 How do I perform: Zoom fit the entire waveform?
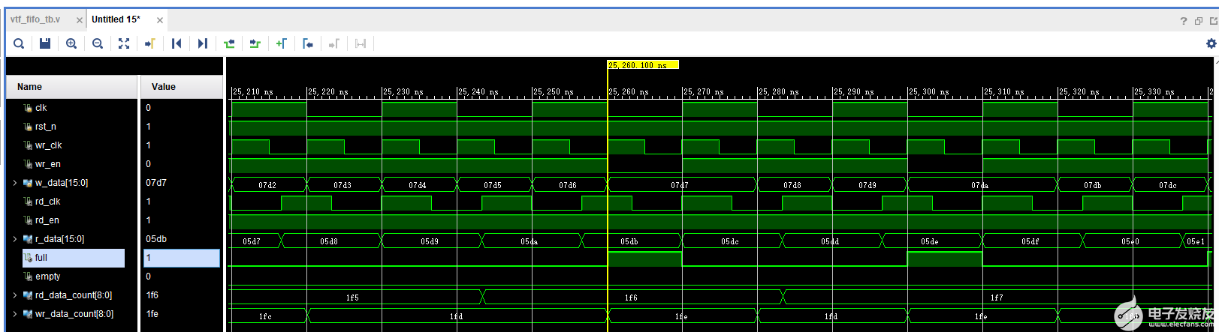click(124, 43)
